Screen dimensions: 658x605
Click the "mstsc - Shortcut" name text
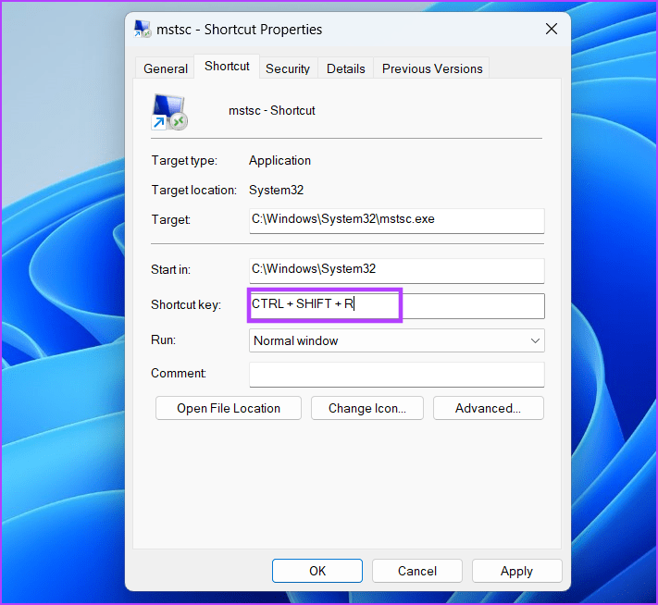tap(272, 110)
